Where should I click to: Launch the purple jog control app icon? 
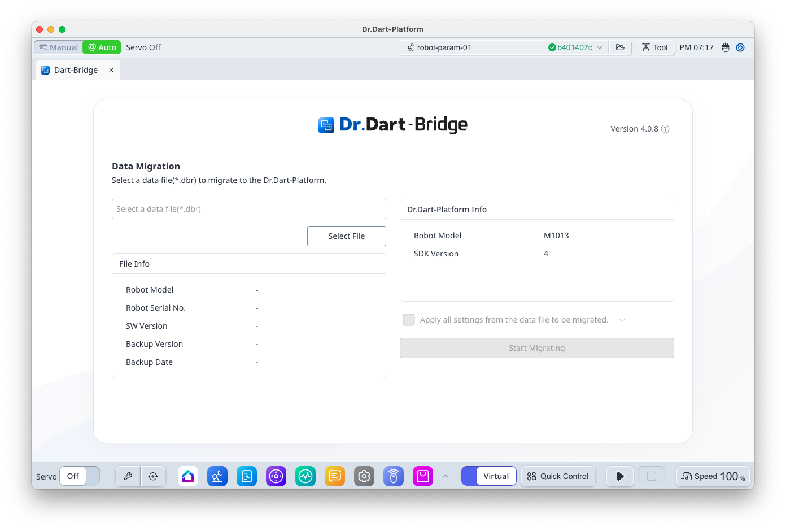[x=276, y=476]
